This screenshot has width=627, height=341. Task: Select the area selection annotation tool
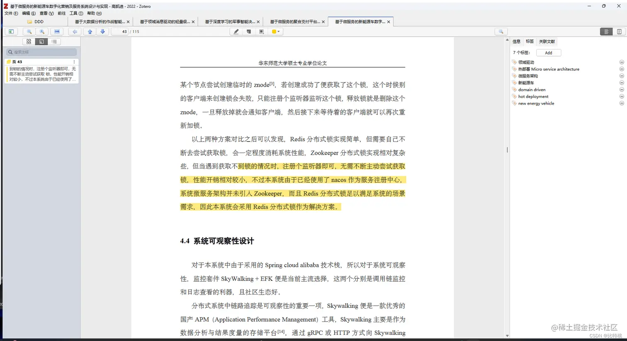pos(261,31)
